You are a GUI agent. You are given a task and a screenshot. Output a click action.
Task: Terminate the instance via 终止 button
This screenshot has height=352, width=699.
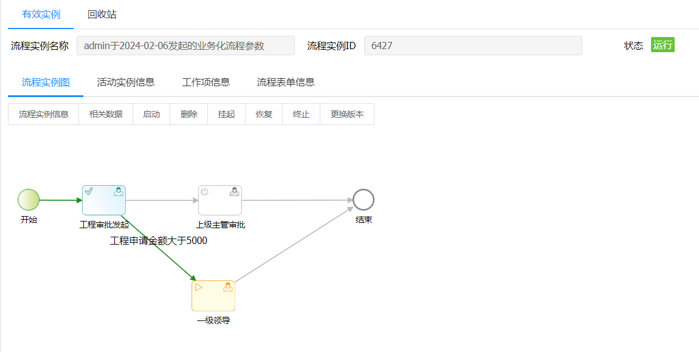tap(300, 114)
